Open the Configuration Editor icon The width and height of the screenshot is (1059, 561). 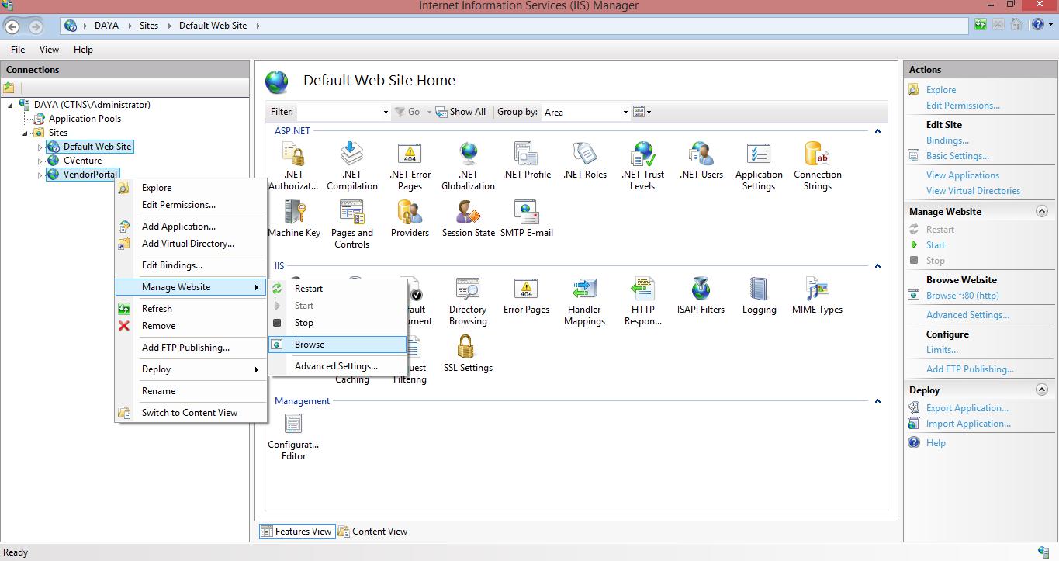(293, 437)
